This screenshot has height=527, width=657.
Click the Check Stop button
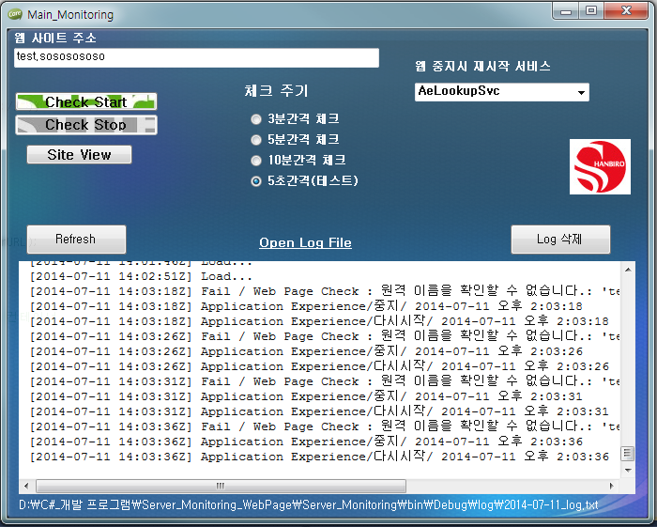(86, 125)
